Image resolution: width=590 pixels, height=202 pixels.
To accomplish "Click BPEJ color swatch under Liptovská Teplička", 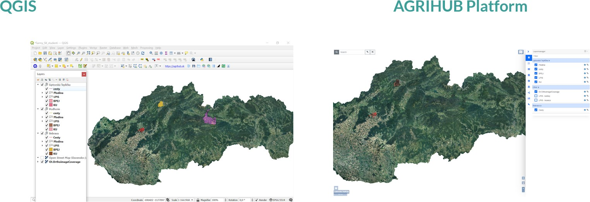I will click(51, 101).
